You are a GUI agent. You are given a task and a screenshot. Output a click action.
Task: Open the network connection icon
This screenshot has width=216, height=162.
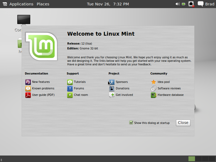point(191,4)
